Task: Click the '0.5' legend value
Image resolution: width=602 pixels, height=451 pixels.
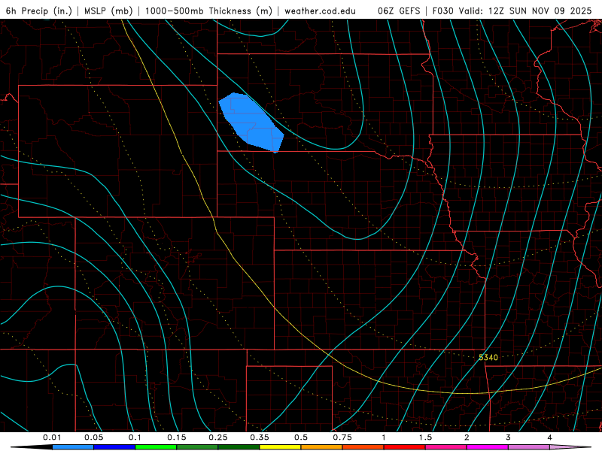Action: pos(301,437)
